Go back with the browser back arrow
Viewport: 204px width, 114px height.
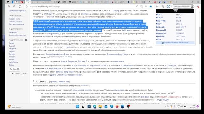coord(9,6)
